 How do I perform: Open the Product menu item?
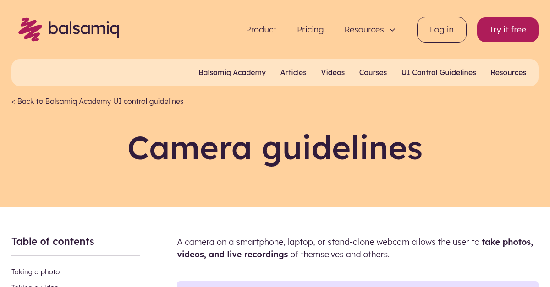[261, 29]
